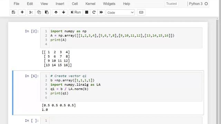Open the cell type dropdown showing Code
The height and width of the screenshot is (124, 221).
[x=121, y=12]
